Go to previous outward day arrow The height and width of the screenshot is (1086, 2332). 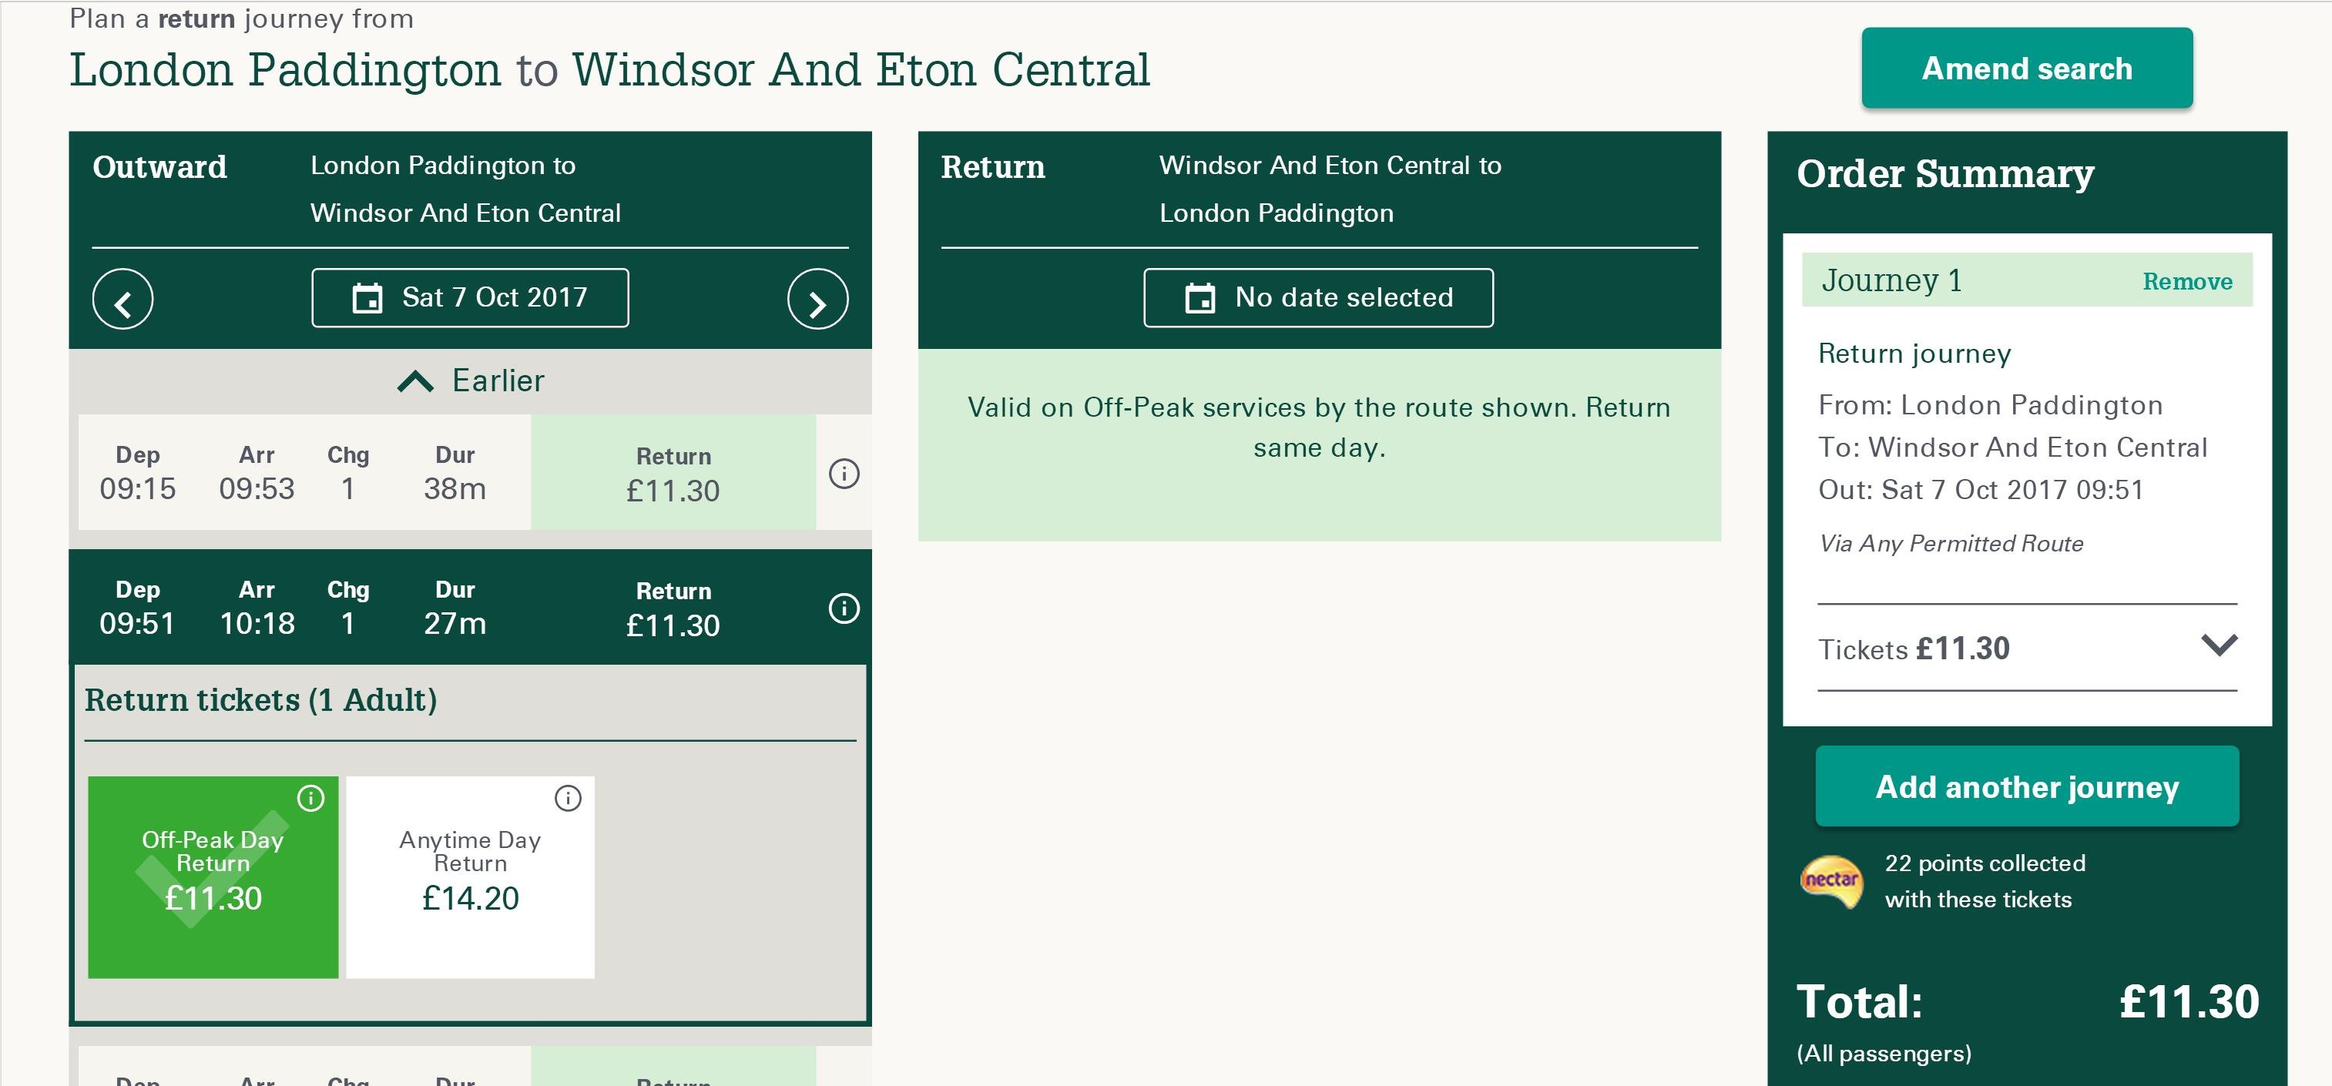[122, 299]
